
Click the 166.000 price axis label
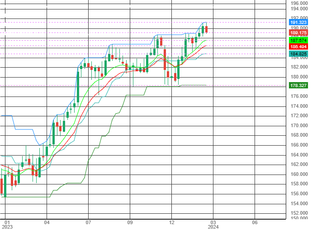click(x=299, y=145)
